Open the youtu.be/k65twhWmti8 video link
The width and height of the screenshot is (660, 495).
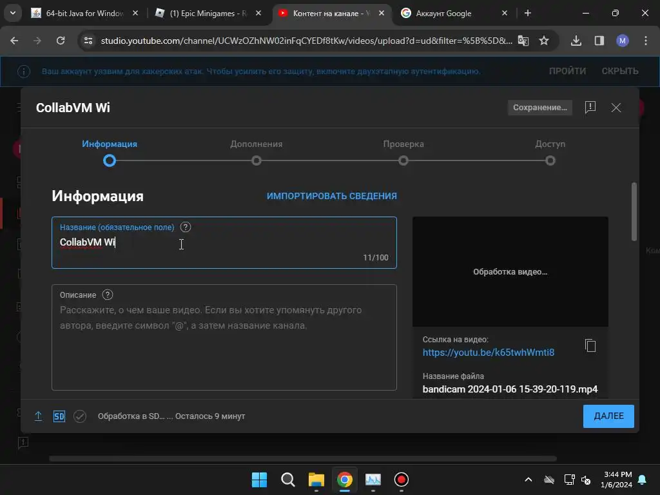point(489,353)
